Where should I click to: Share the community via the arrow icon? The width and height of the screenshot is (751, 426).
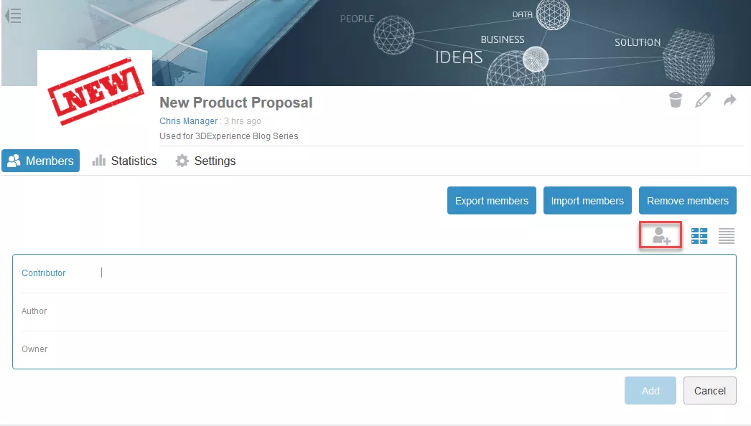pos(729,100)
